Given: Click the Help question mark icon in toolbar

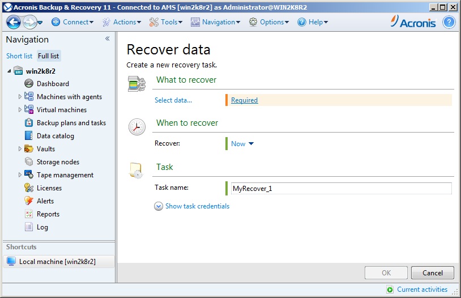Looking at the screenshot, I should coord(302,22).
